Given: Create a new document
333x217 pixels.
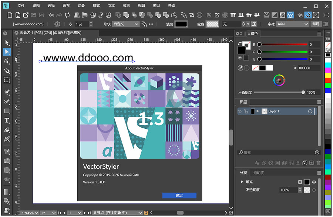Looking at the screenshot, I should (10, 15).
